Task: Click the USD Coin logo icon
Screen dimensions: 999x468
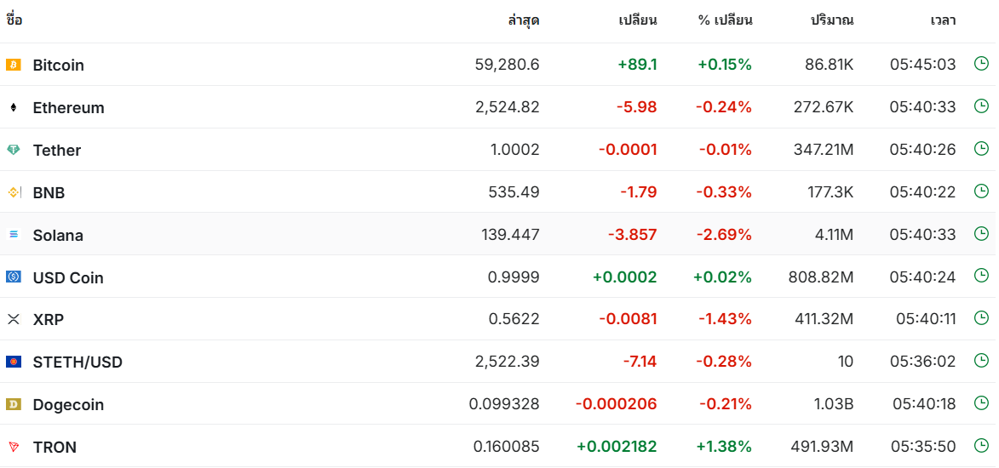Action: pyautogui.click(x=13, y=277)
